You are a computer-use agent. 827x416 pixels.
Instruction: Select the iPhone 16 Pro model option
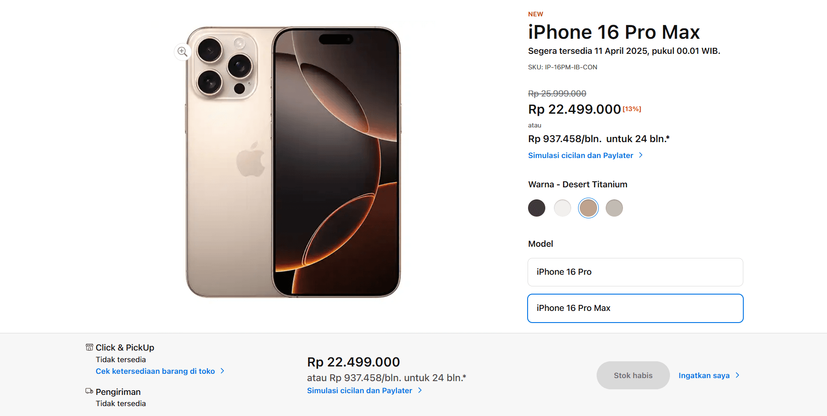pos(635,272)
